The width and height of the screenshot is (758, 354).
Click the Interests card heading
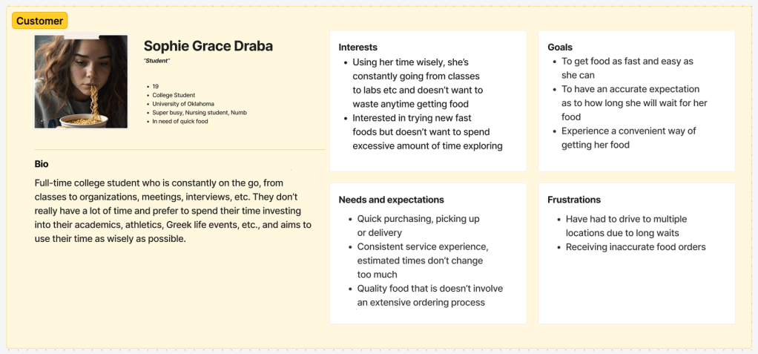click(x=358, y=47)
